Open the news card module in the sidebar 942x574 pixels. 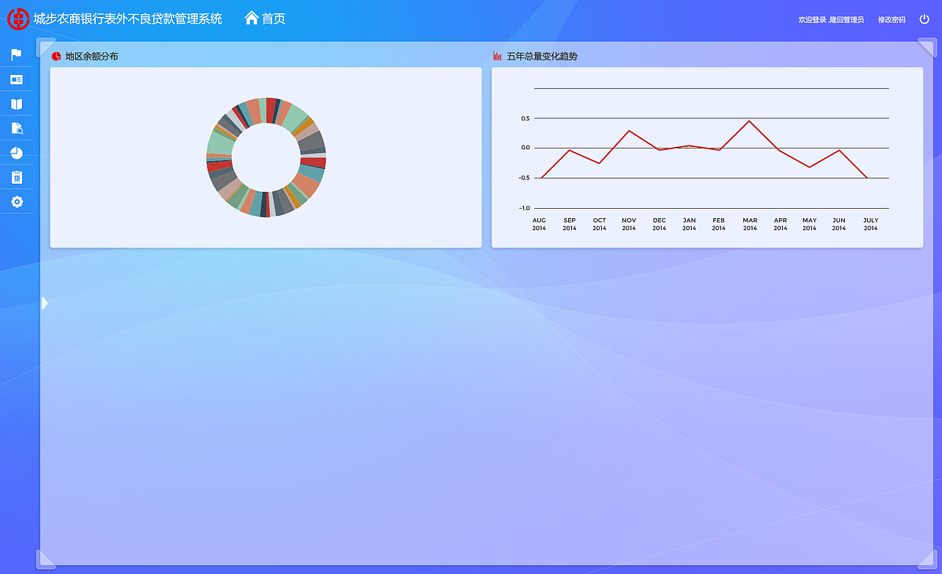[x=17, y=79]
